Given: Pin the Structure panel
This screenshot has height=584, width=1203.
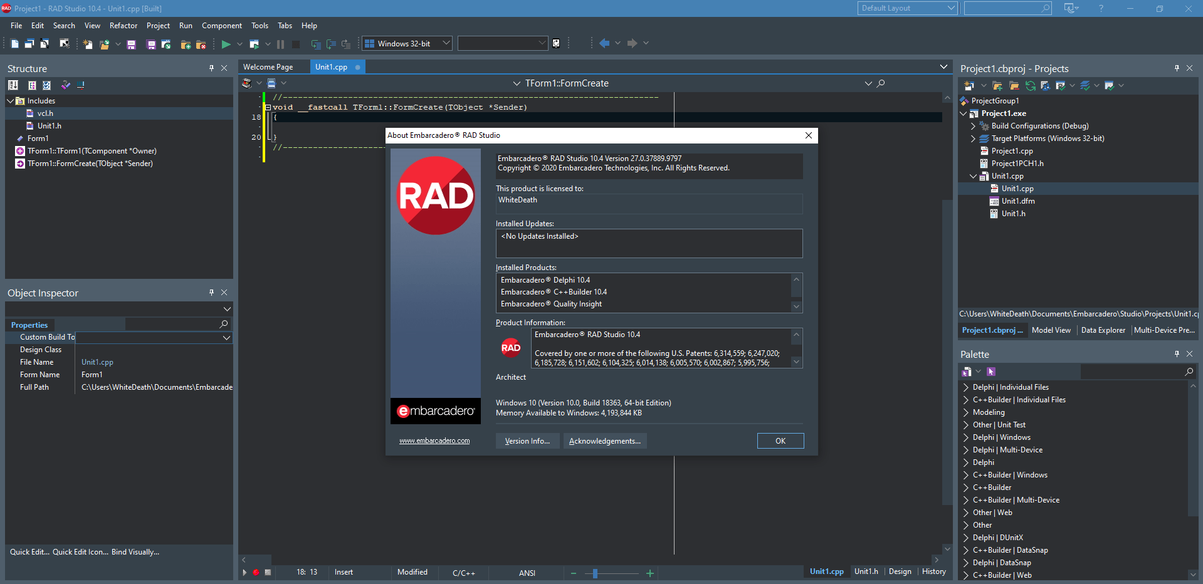Looking at the screenshot, I should [x=211, y=68].
